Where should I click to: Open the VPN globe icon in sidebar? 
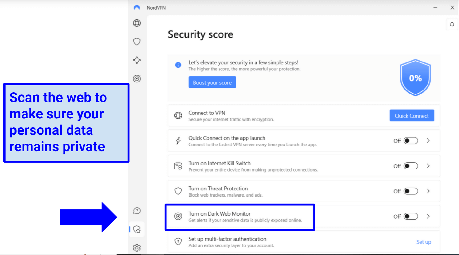137,23
